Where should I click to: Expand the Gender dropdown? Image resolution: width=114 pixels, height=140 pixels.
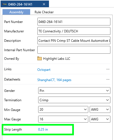[x=74, y=90]
